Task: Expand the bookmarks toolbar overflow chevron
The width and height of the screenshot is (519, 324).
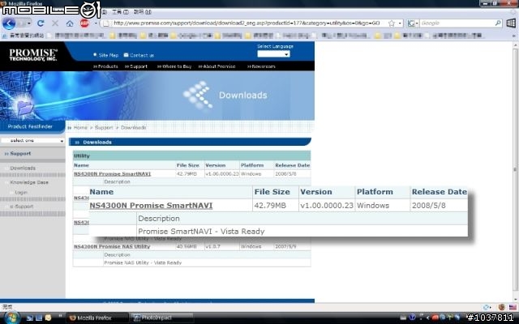Action: (513, 36)
